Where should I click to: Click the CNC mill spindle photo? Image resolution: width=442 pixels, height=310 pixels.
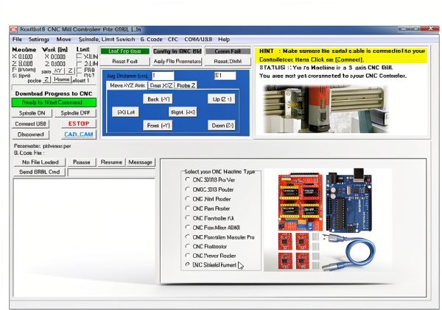point(326,109)
